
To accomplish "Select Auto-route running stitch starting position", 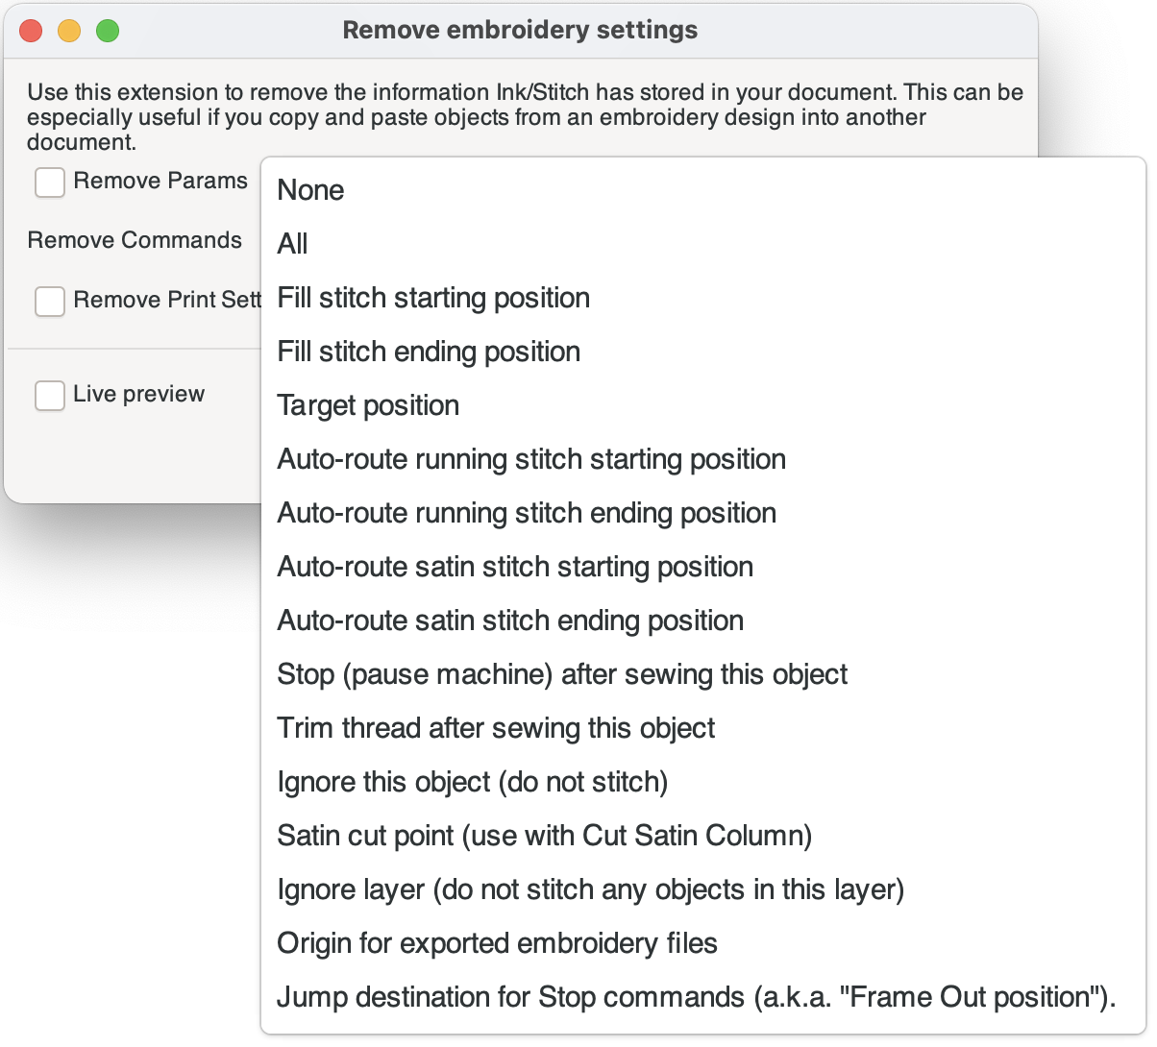I will (703, 459).
